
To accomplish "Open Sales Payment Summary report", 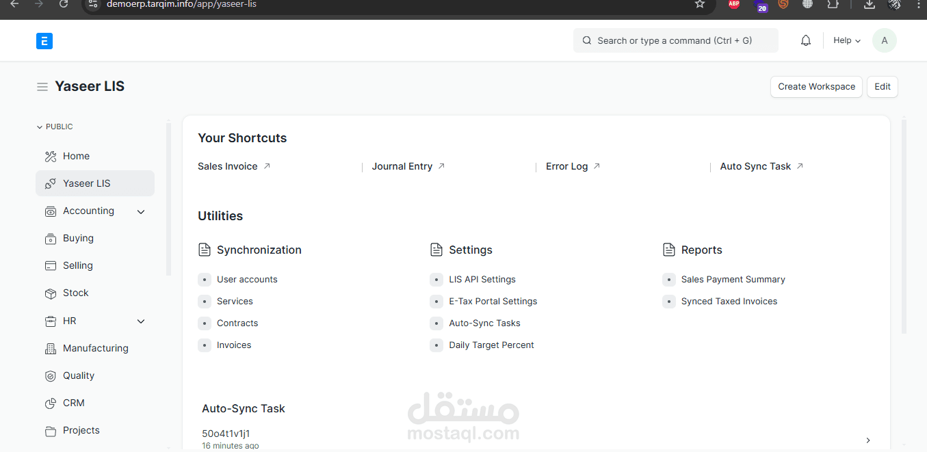I will 733,280.
